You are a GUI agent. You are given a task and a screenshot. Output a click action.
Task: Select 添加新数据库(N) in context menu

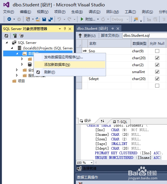(70, 65)
